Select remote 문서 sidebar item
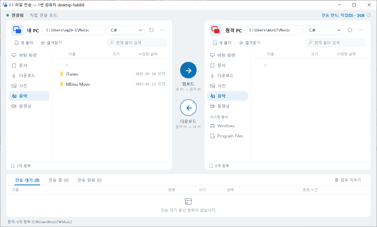Viewport: 377px width, 227px height. coord(228,65)
